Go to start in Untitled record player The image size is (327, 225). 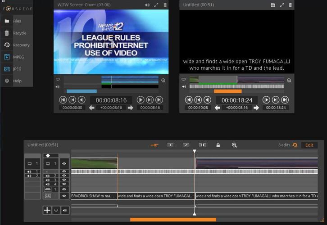point(189,100)
